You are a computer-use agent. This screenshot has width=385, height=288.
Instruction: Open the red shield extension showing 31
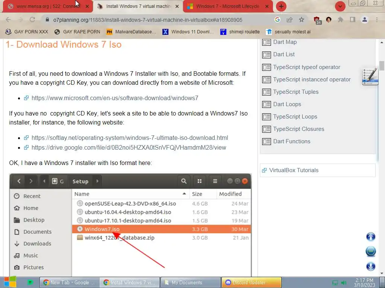(317, 20)
